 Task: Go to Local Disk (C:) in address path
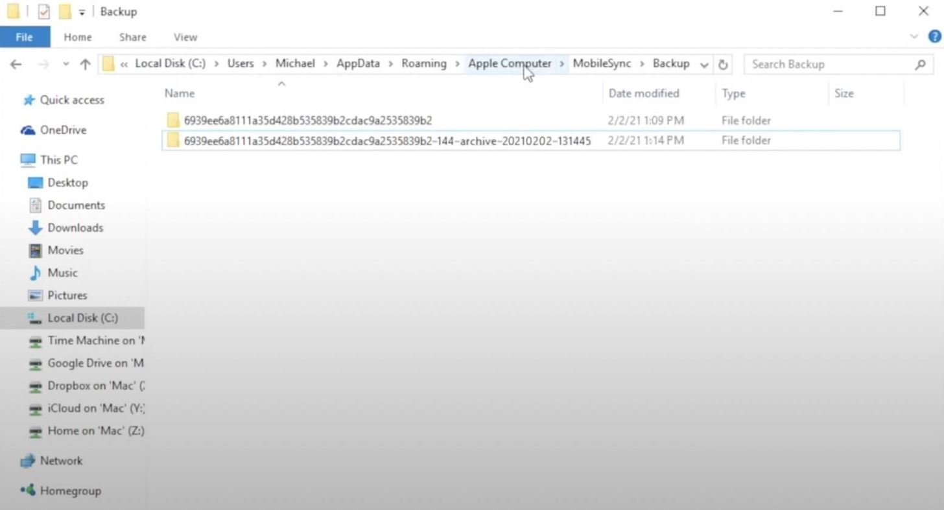click(x=171, y=64)
